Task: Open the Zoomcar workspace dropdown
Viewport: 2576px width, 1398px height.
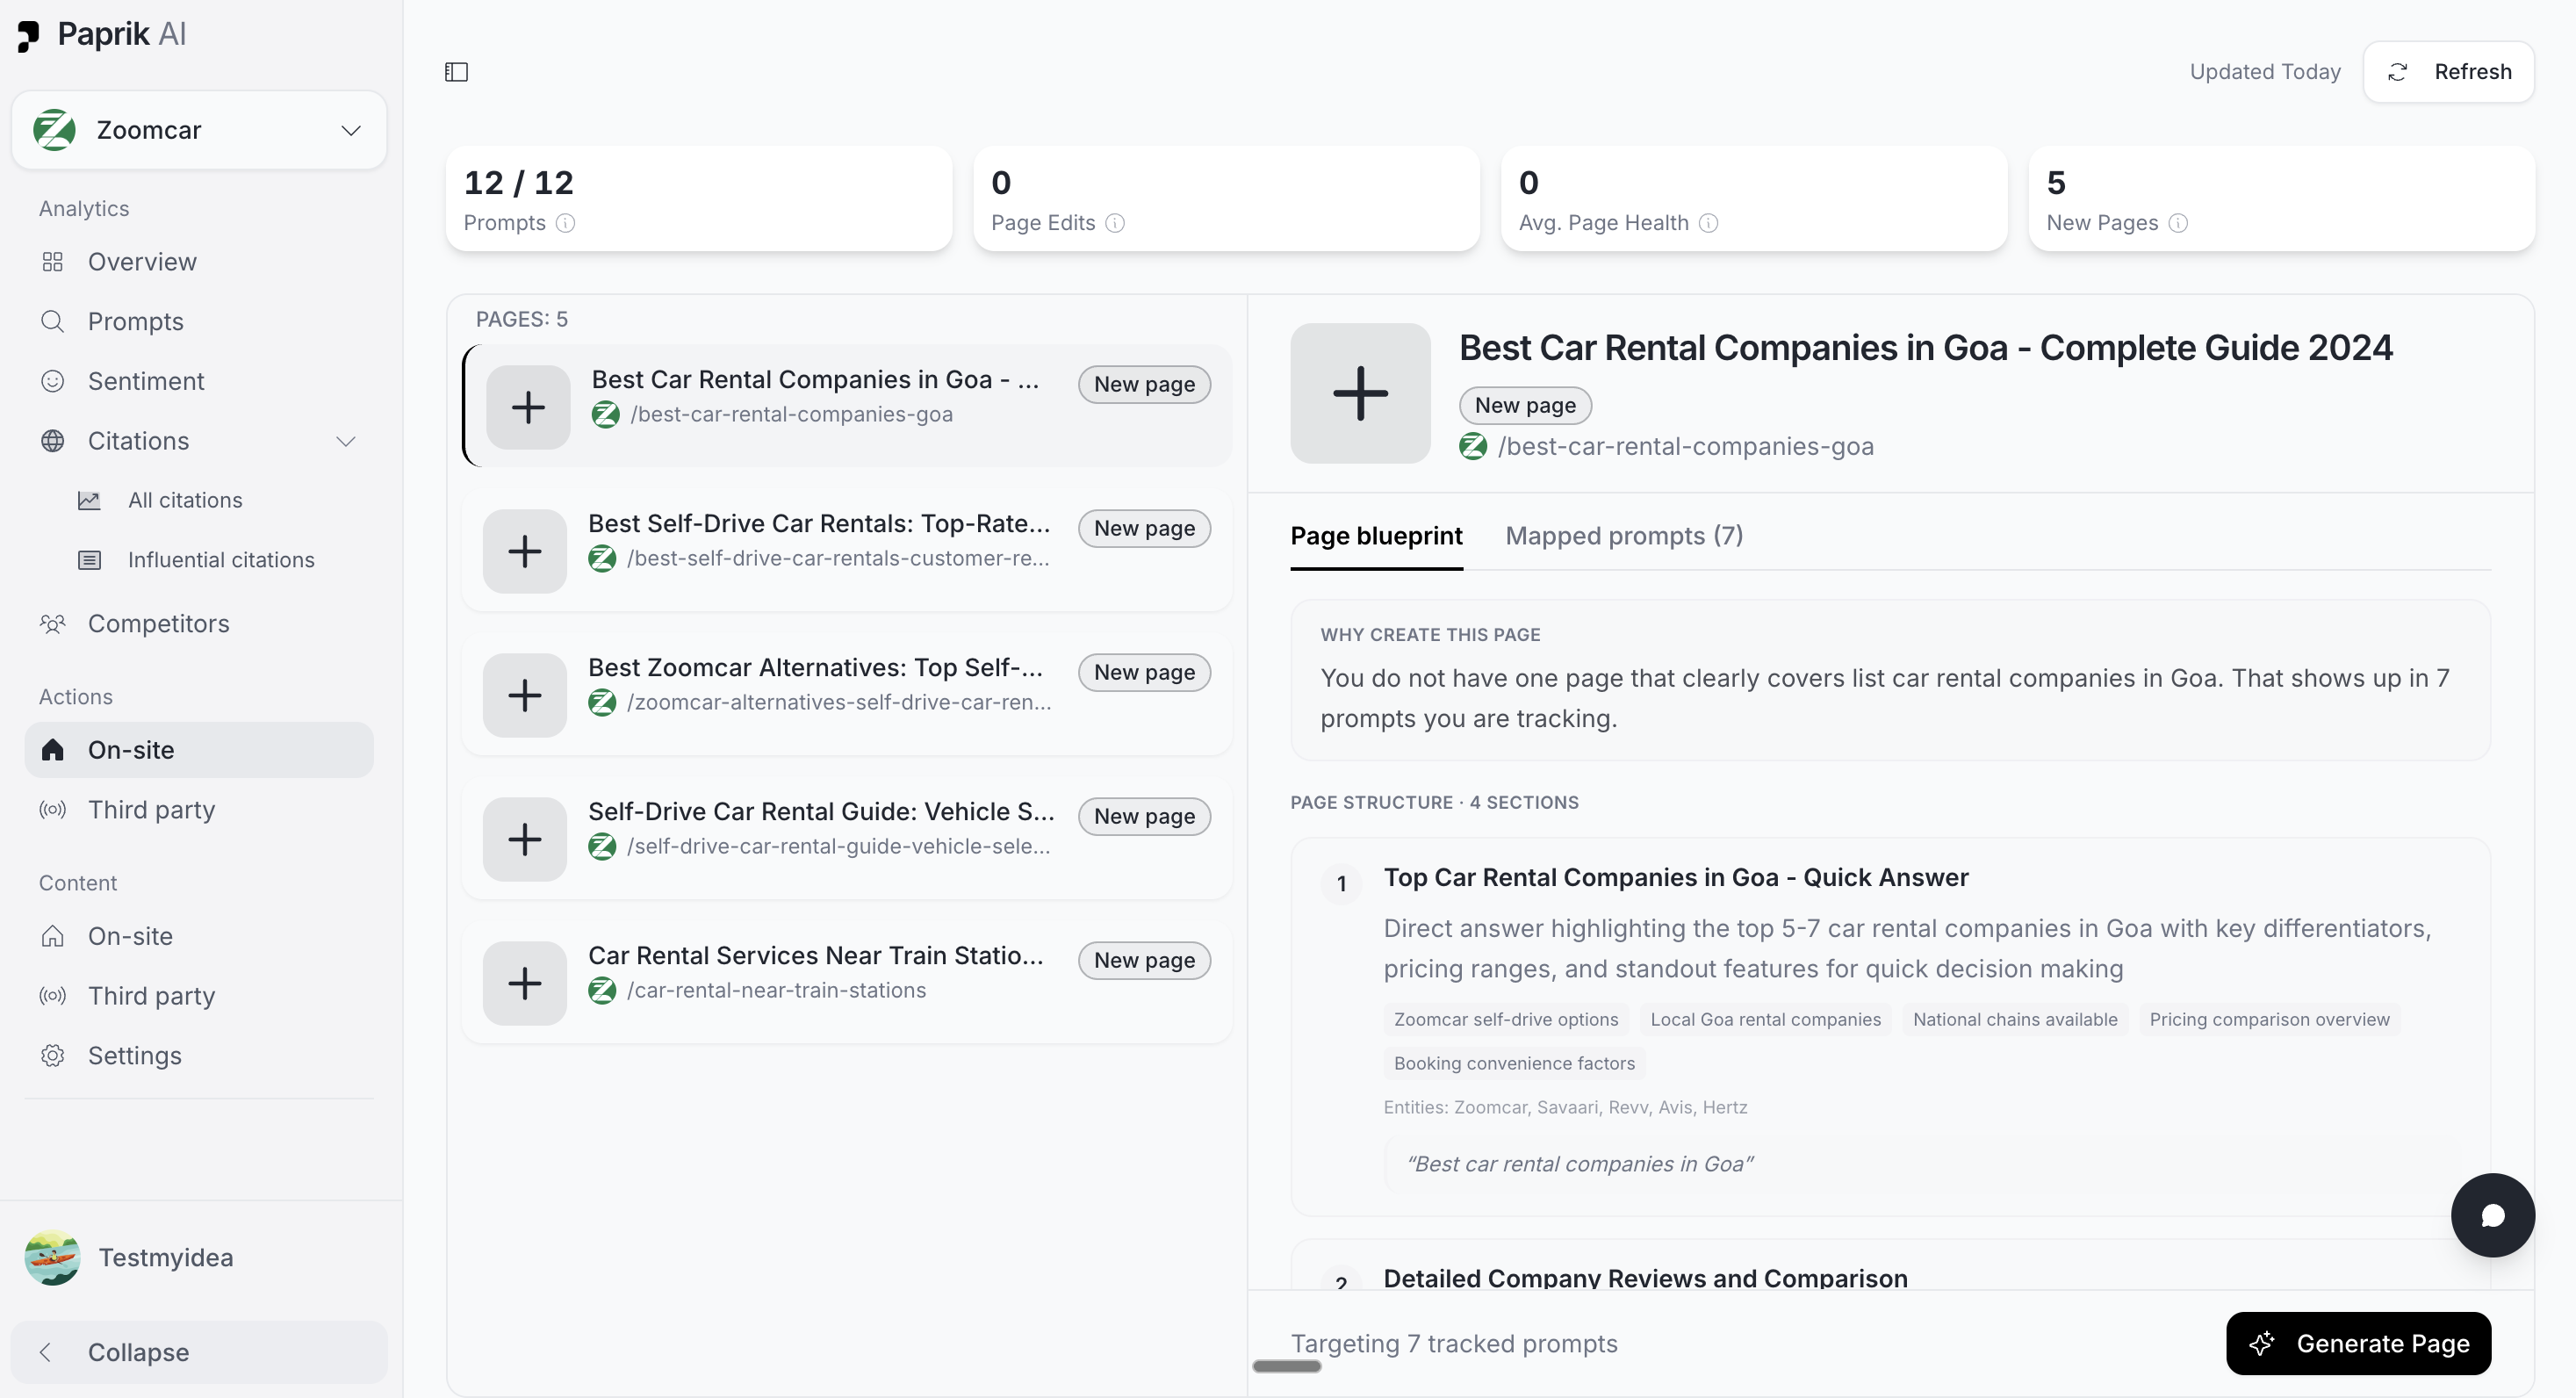Action: click(199, 131)
